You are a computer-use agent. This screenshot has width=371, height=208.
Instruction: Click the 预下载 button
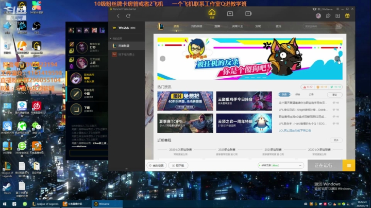click(x=178, y=165)
